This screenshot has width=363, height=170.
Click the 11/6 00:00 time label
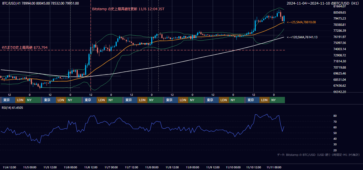(70, 167)
